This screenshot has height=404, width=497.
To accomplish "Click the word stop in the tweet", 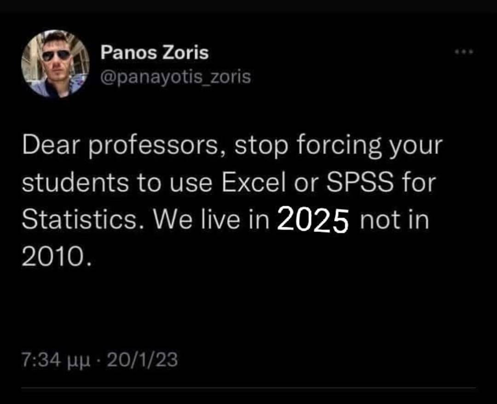I will tap(261, 147).
